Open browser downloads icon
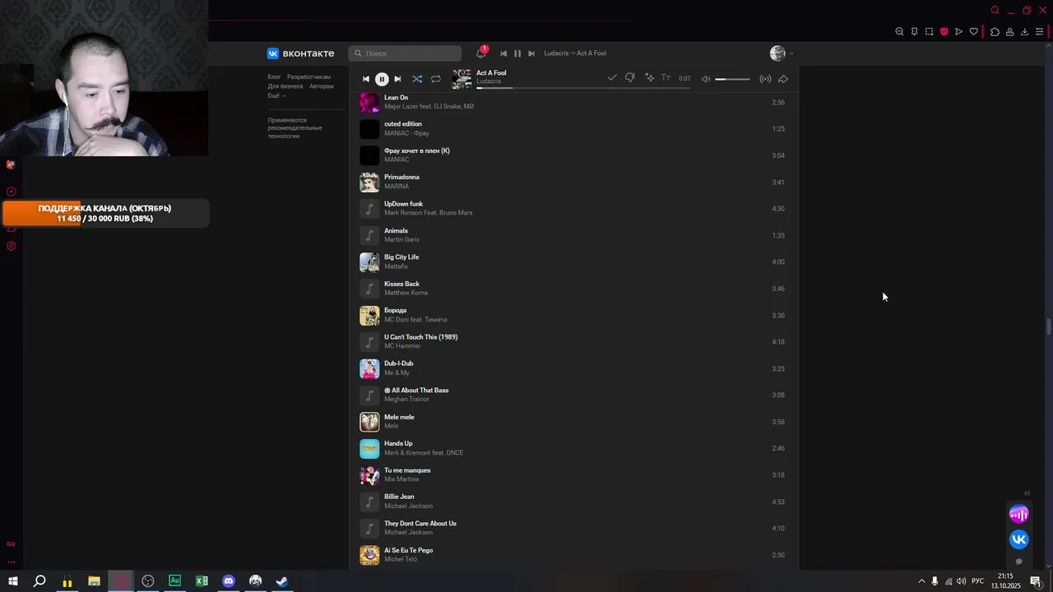The height and width of the screenshot is (592, 1053). click(x=1024, y=31)
